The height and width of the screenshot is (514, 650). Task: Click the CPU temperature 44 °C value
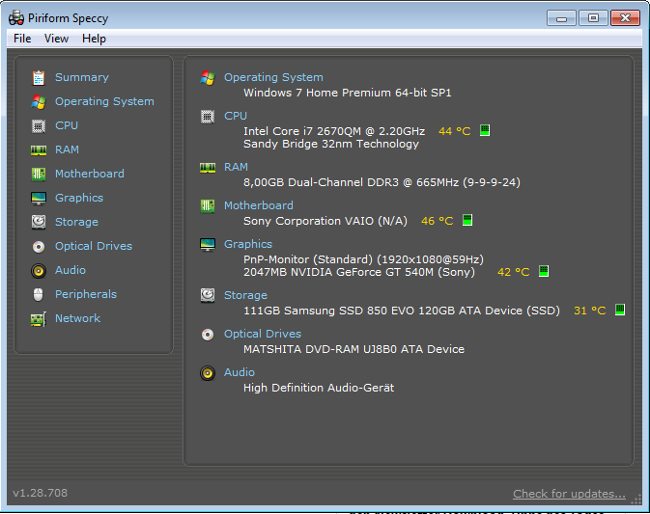tap(454, 131)
